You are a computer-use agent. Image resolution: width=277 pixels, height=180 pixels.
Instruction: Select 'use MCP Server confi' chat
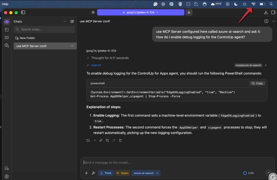point(45,46)
